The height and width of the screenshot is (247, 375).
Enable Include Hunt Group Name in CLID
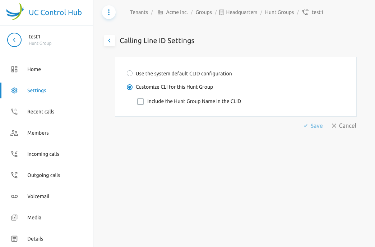[140, 102]
